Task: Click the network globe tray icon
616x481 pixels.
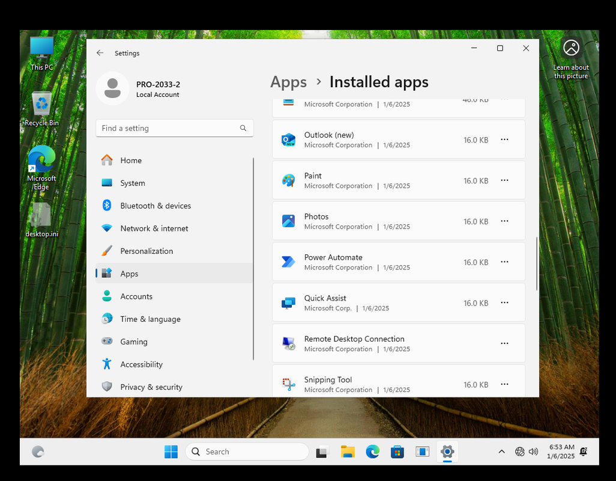Action: [x=520, y=452]
